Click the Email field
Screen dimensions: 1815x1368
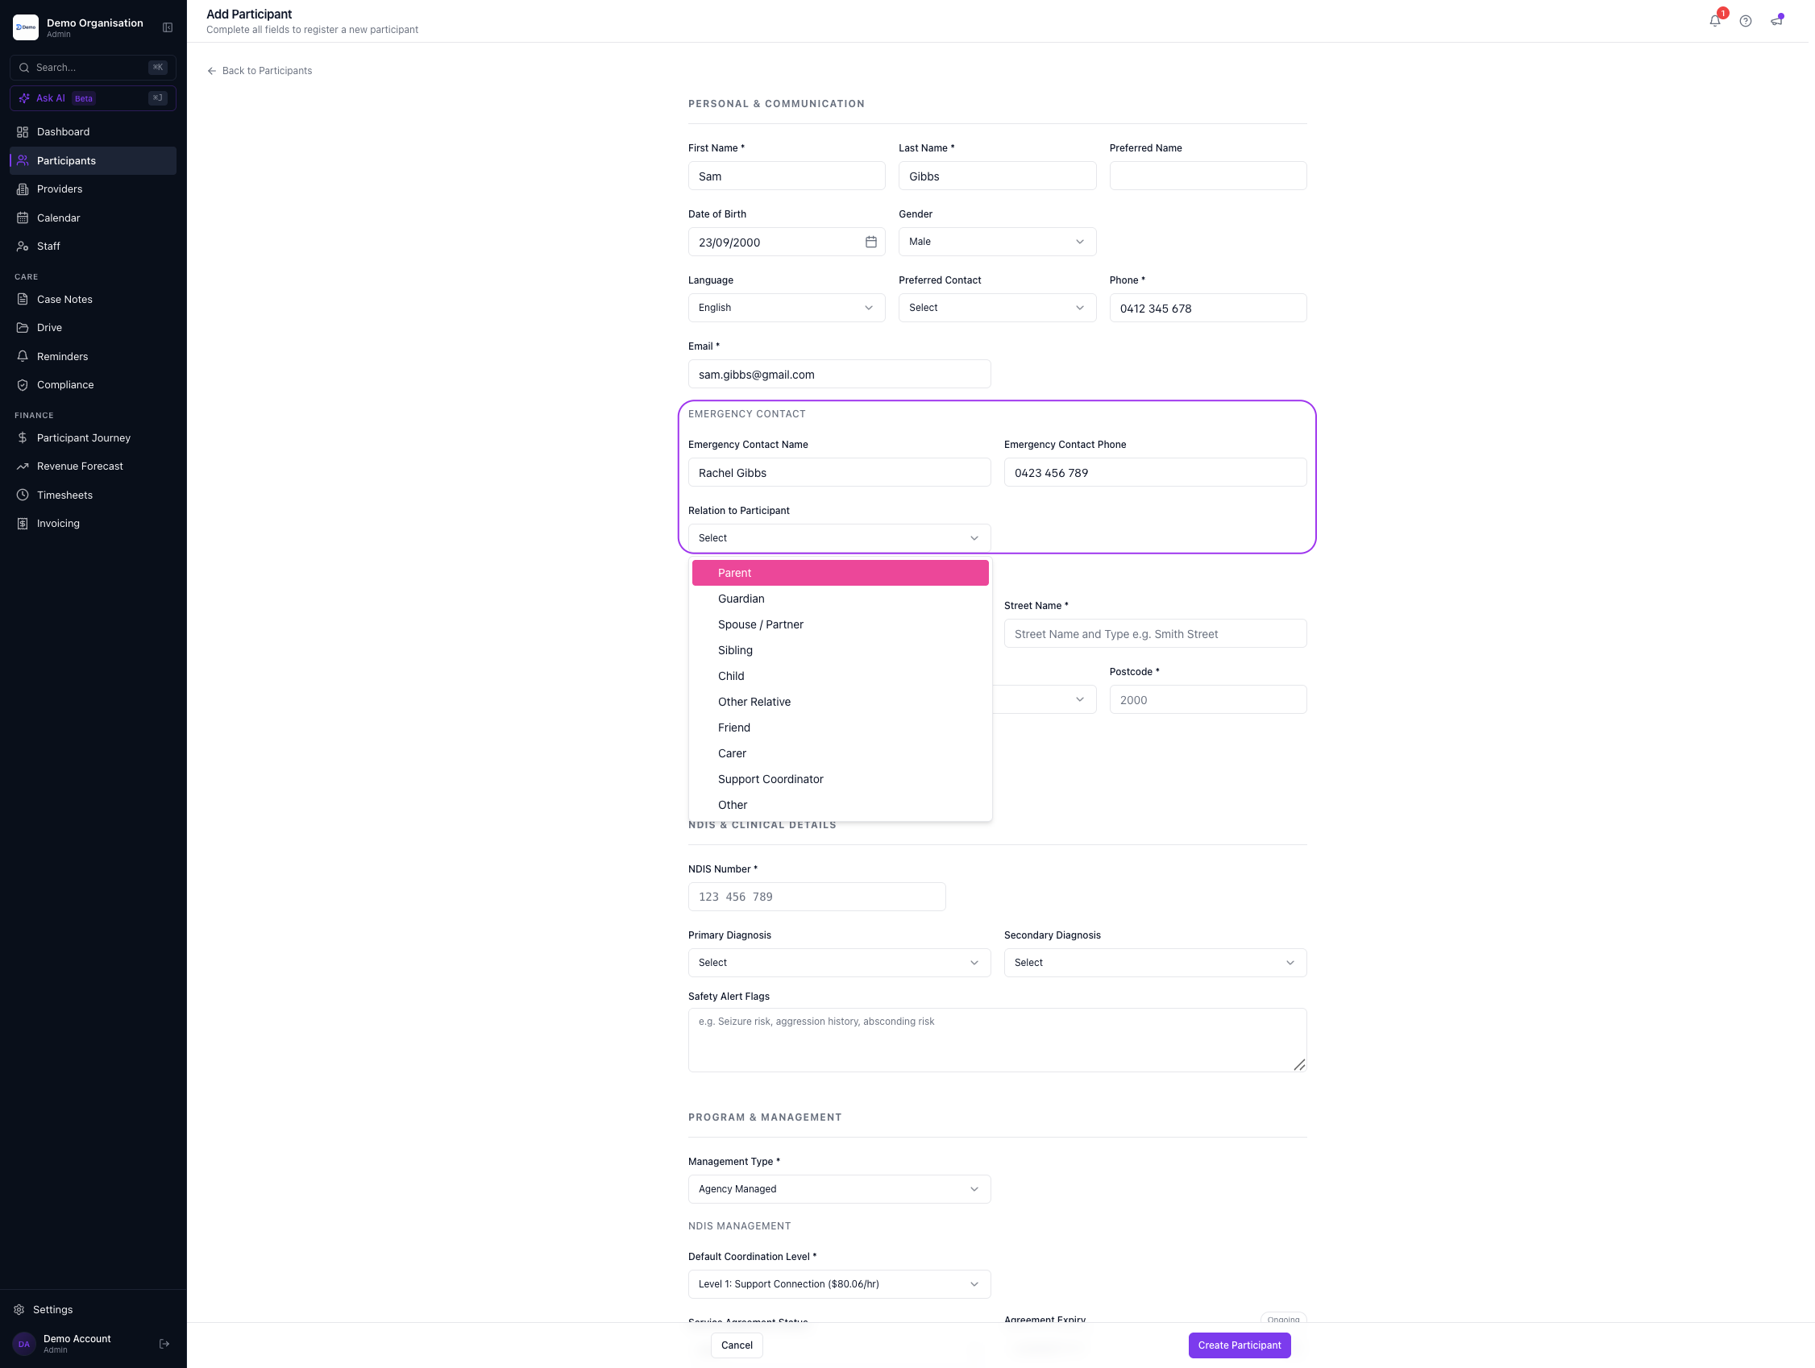(838, 375)
